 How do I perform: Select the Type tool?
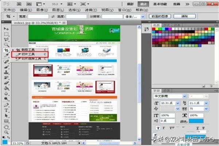[6, 110]
